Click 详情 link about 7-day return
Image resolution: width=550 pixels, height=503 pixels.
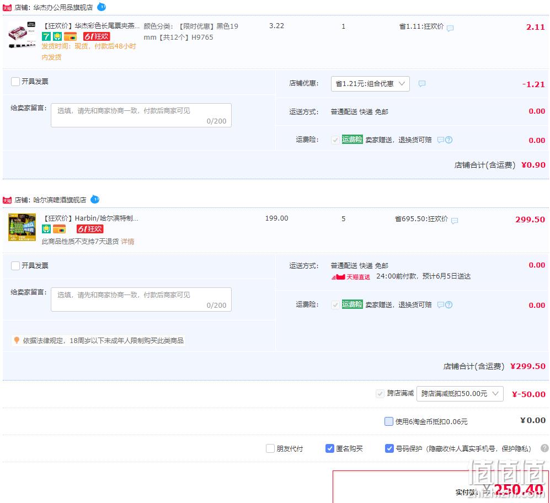(127, 242)
